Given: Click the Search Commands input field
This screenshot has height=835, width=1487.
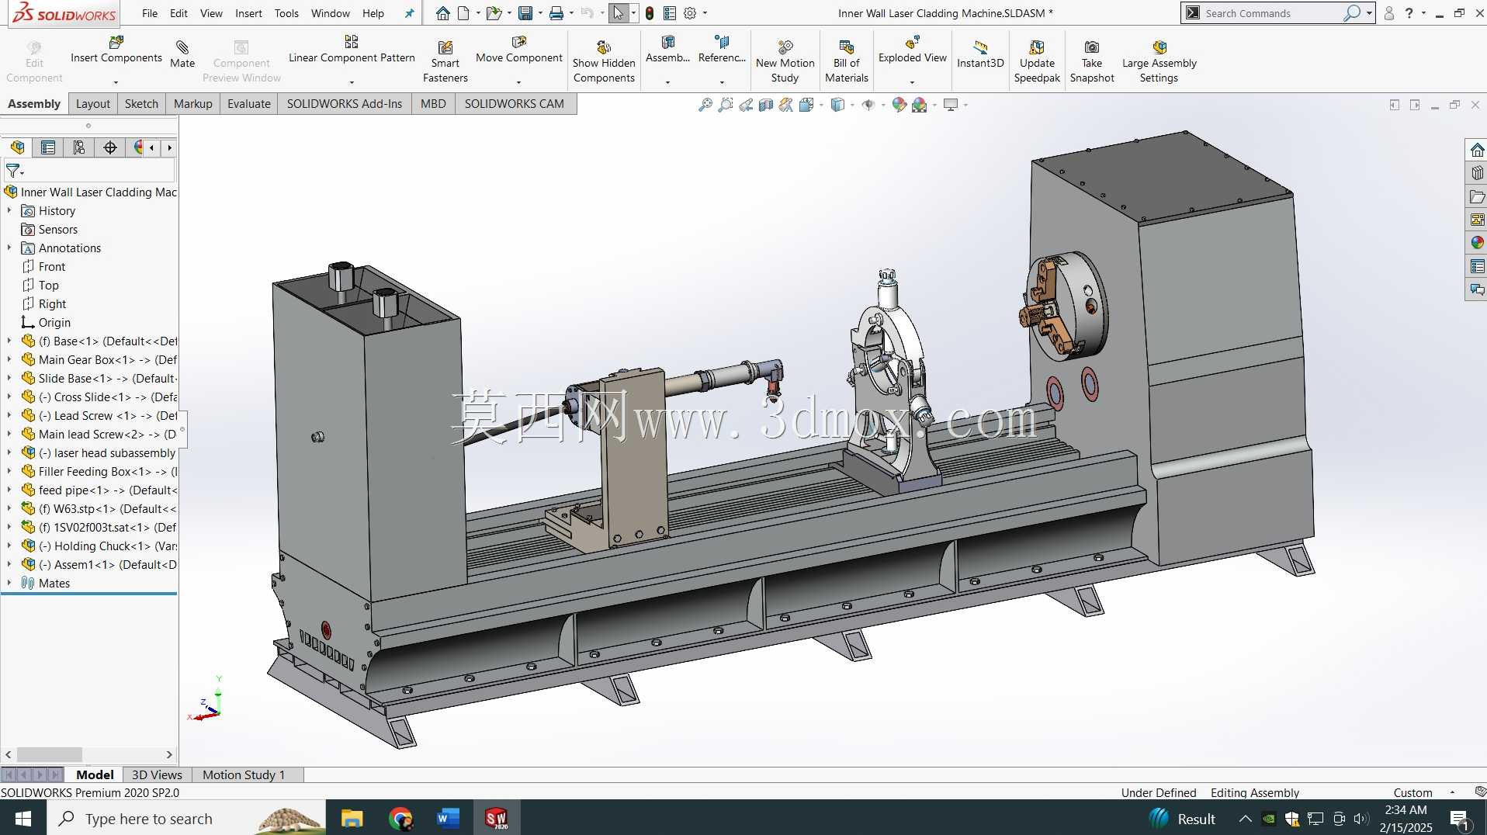Looking at the screenshot, I should (1273, 13).
